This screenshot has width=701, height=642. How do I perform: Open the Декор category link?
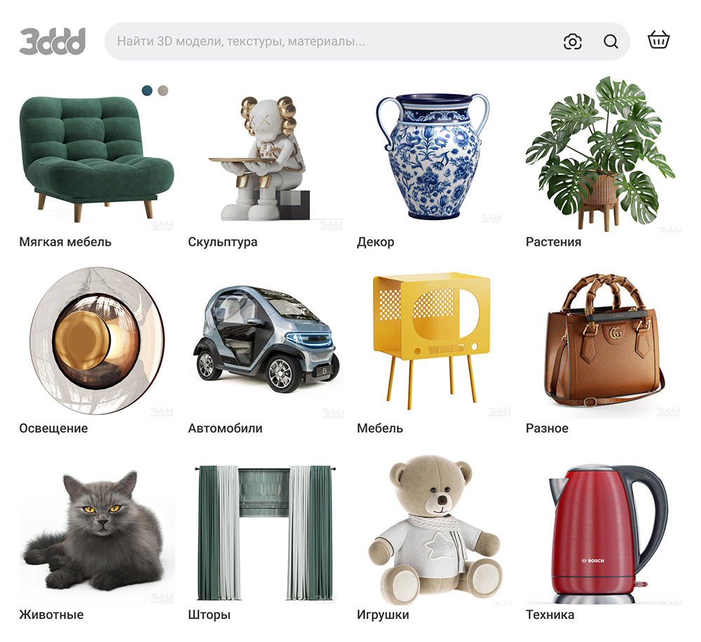pos(376,242)
